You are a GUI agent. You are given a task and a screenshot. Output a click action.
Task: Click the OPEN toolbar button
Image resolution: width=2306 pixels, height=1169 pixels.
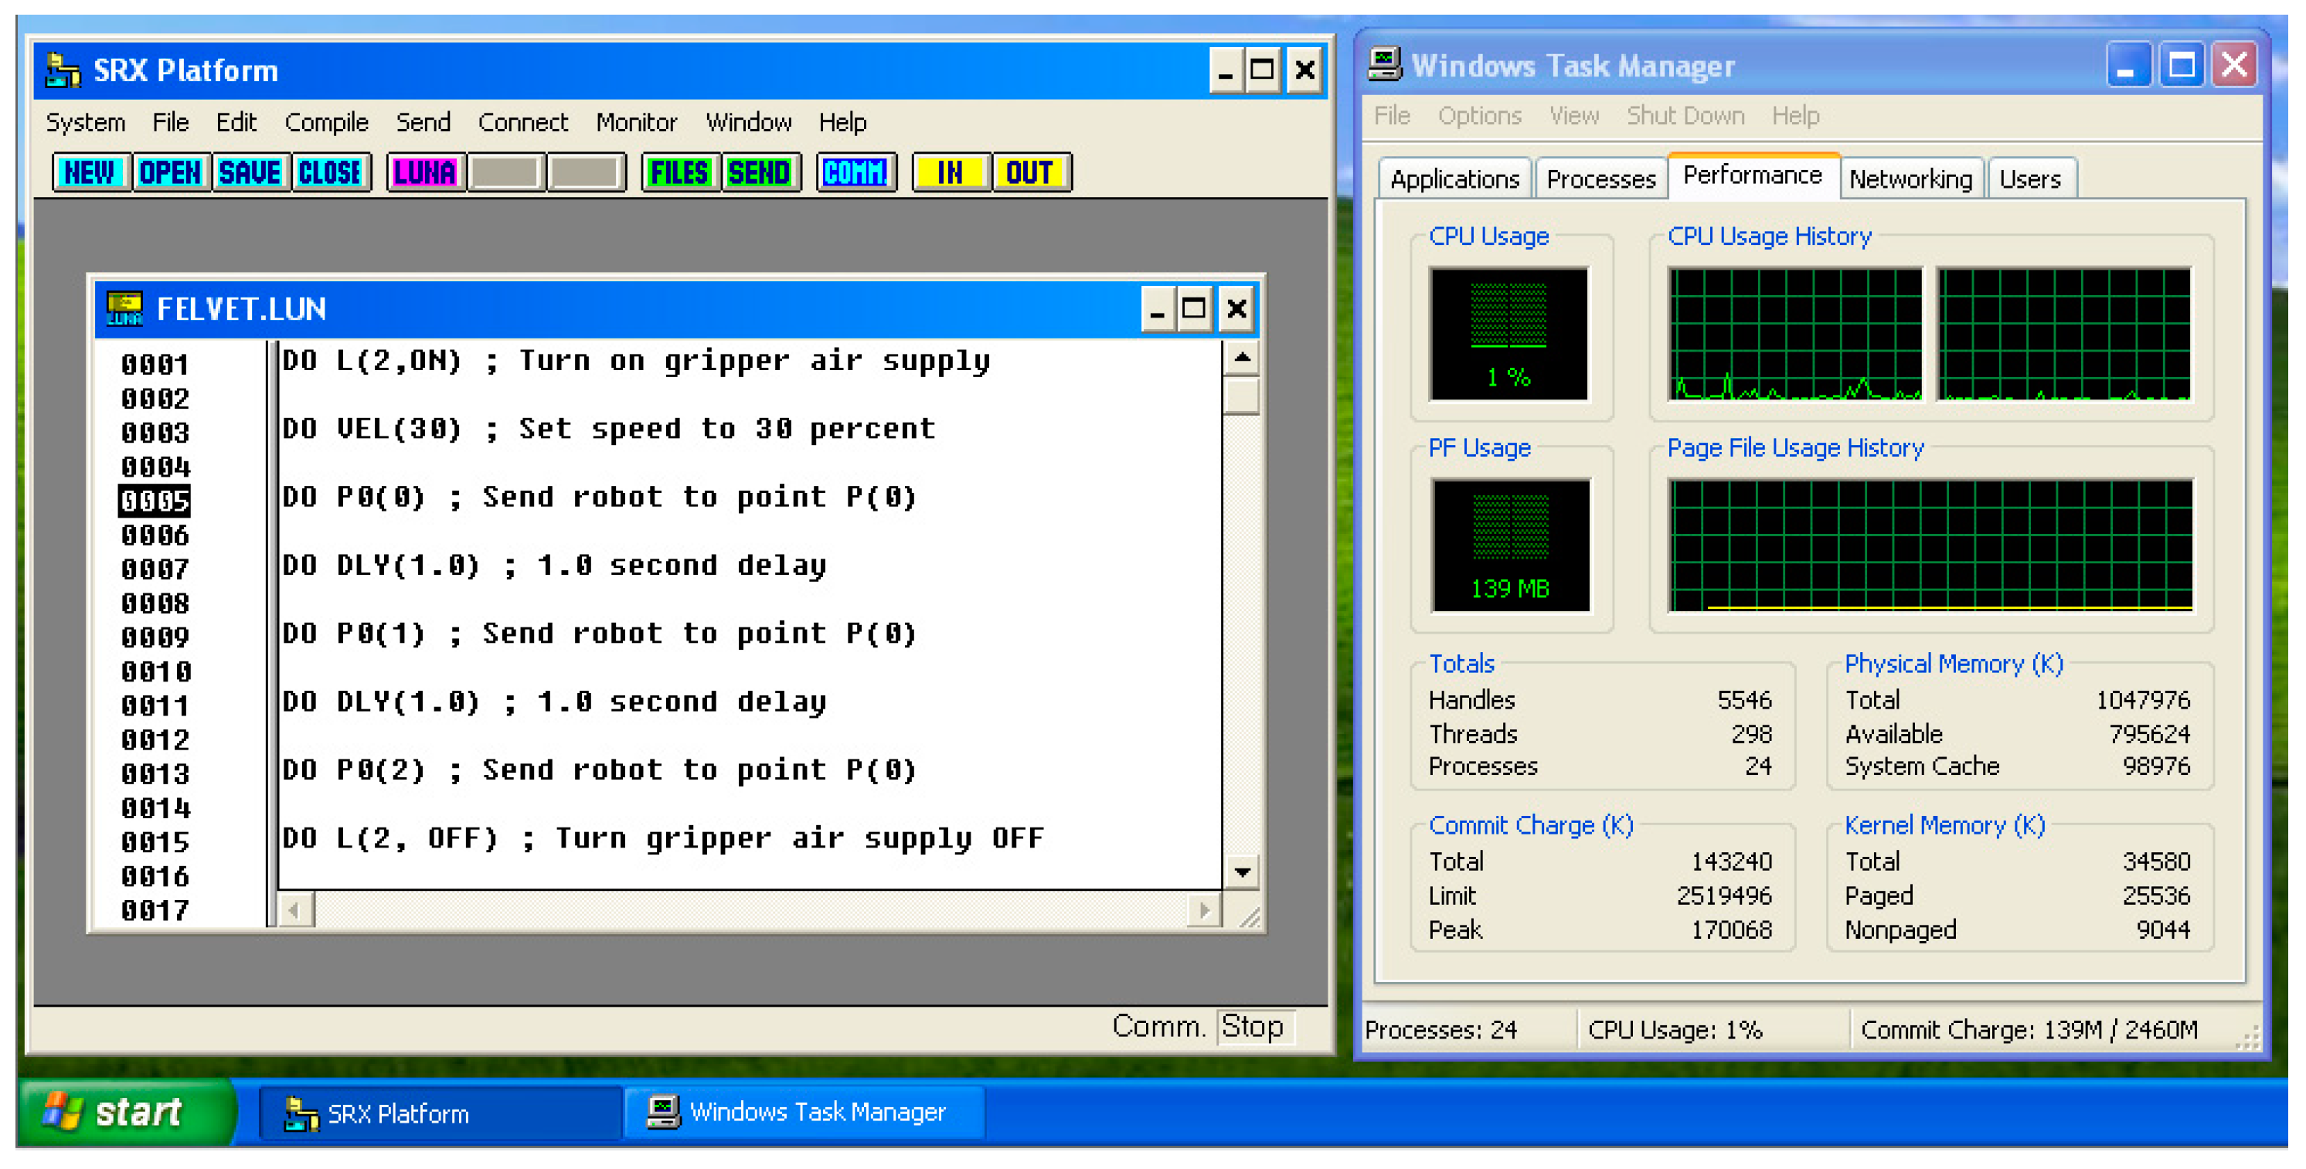tap(170, 173)
